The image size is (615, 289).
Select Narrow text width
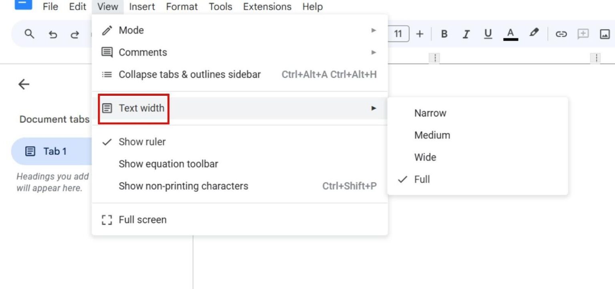[x=430, y=113]
